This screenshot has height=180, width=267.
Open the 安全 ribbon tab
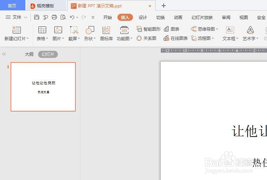(261, 17)
